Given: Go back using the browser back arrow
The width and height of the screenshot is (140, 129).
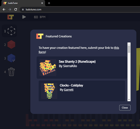Looking at the screenshot, I should pos(4,9).
